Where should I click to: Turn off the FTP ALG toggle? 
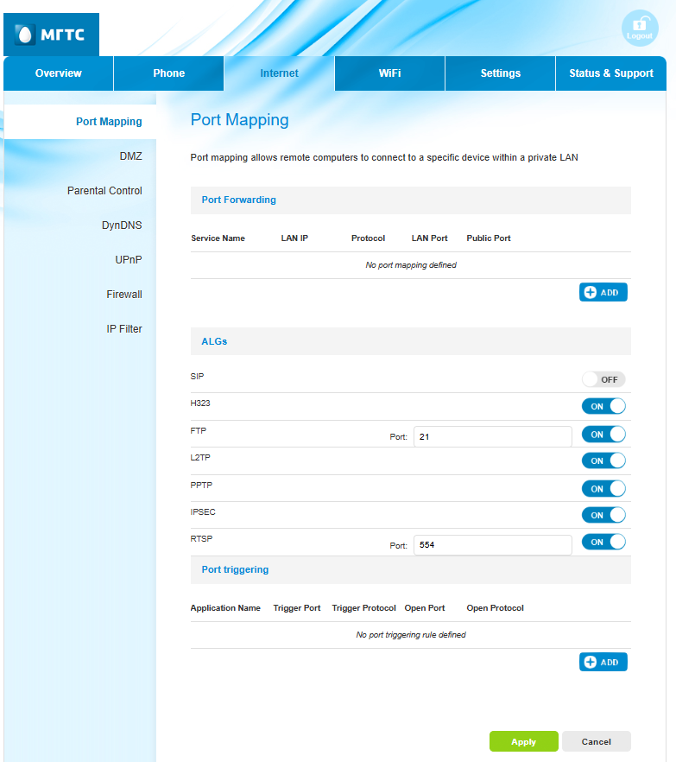[x=603, y=434]
